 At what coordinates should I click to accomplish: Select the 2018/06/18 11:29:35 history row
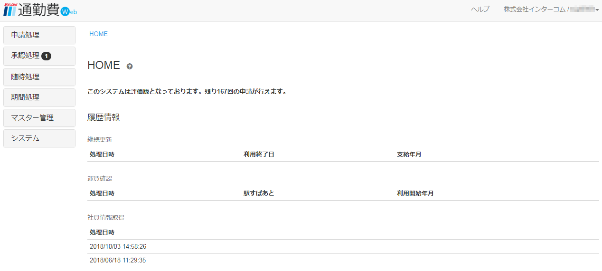(118, 261)
